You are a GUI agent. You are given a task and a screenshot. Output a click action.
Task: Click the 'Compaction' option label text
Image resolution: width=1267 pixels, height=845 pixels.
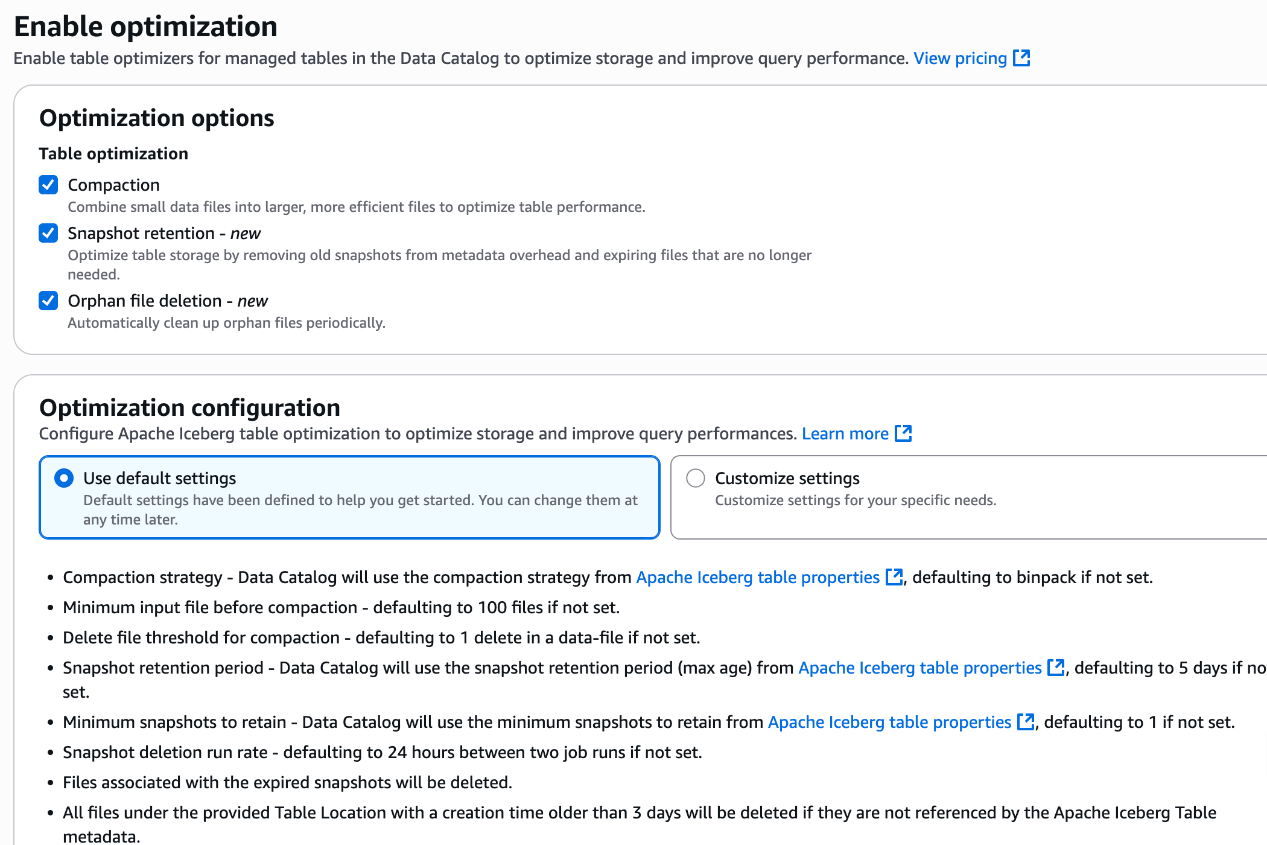(x=113, y=185)
